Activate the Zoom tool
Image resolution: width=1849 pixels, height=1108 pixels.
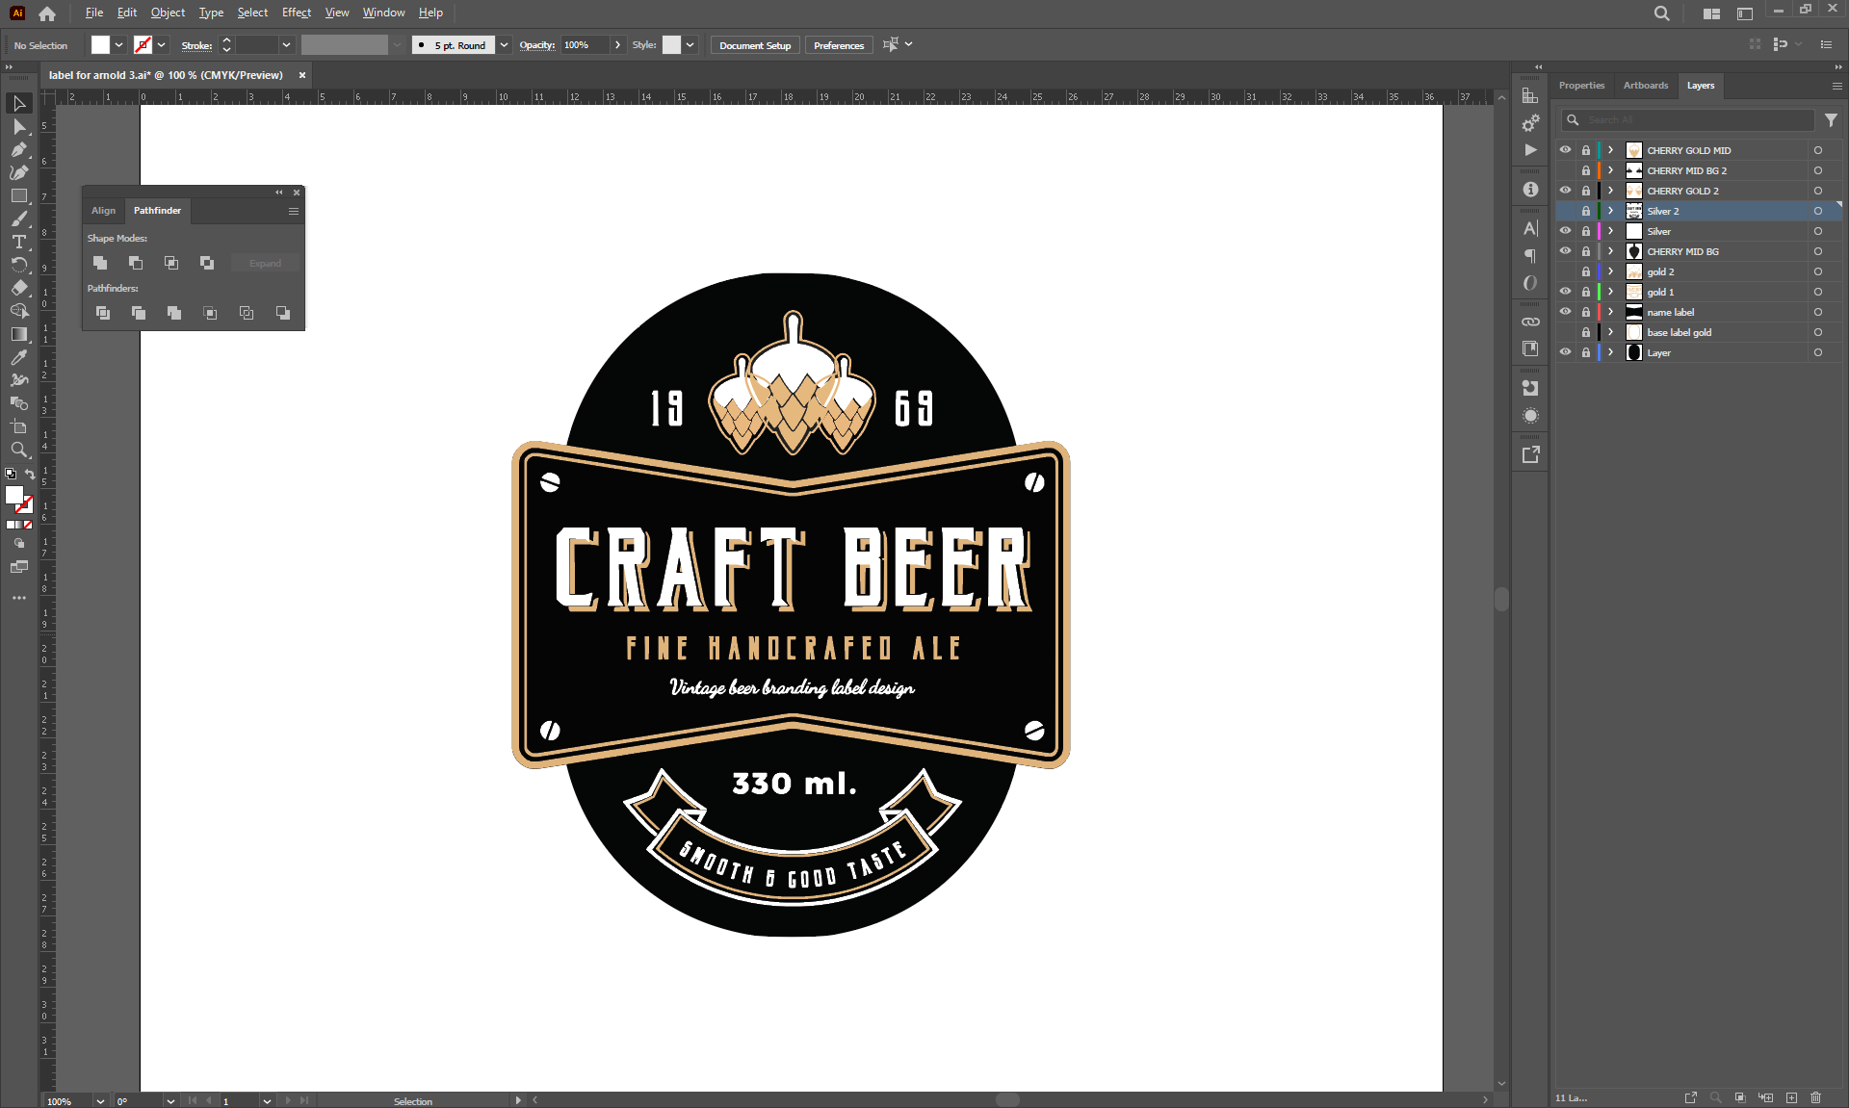[x=19, y=450]
